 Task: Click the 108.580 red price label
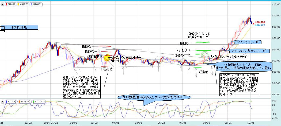click(260, 22)
